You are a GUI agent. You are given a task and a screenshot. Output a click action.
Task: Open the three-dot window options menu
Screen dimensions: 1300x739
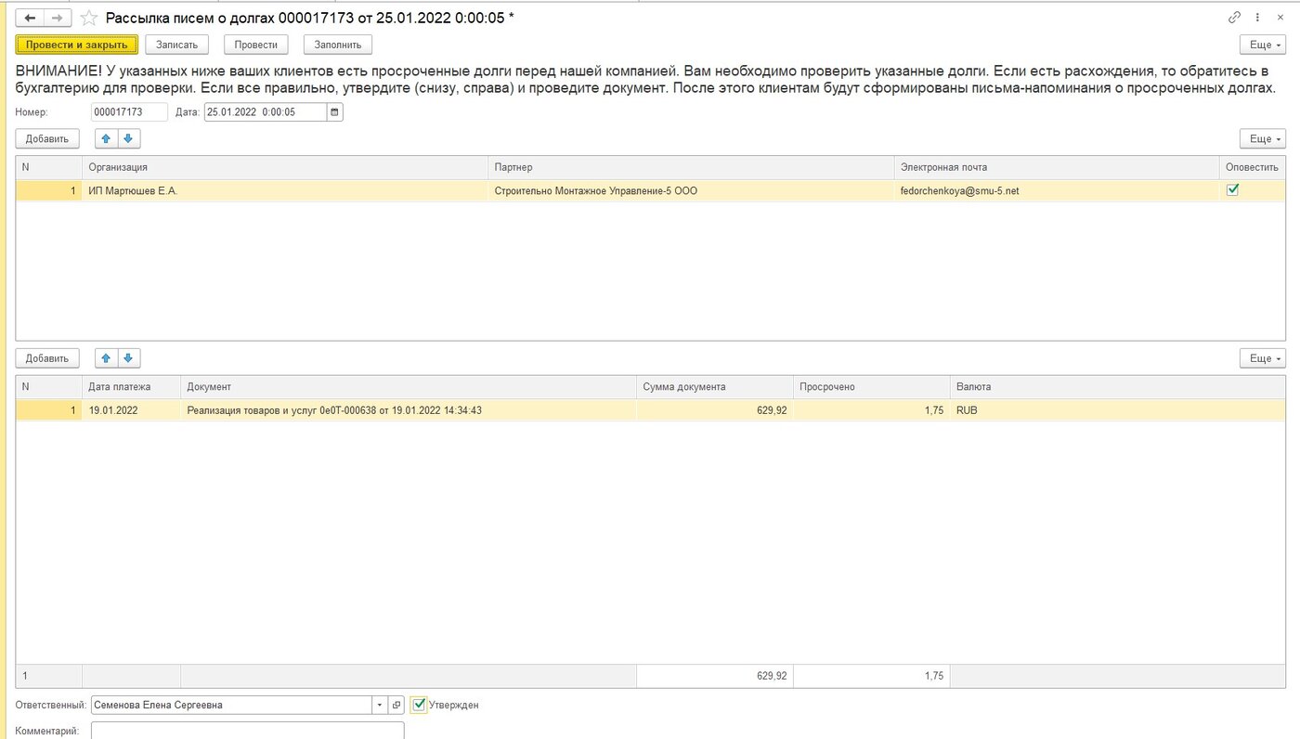click(1258, 18)
